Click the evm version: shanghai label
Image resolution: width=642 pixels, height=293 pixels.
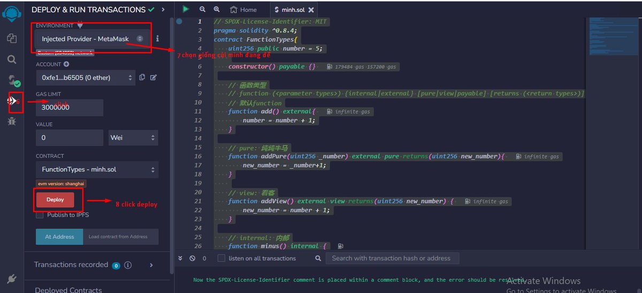click(61, 183)
